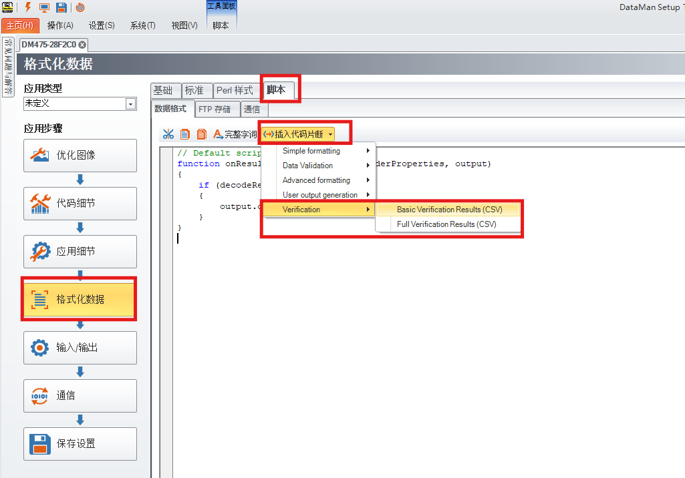The width and height of the screenshot is (685, 478).
Task: Click the orange circular refresh icon
Action: [x=80, y=7]
